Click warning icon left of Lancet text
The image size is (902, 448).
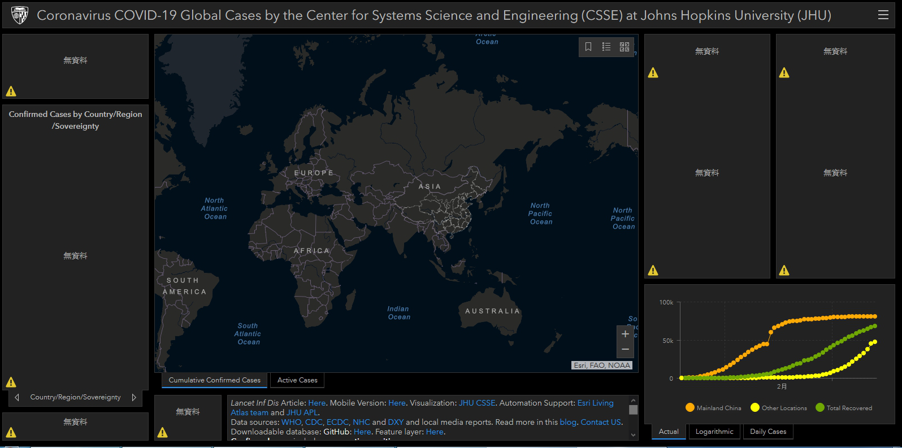point(163,433)
